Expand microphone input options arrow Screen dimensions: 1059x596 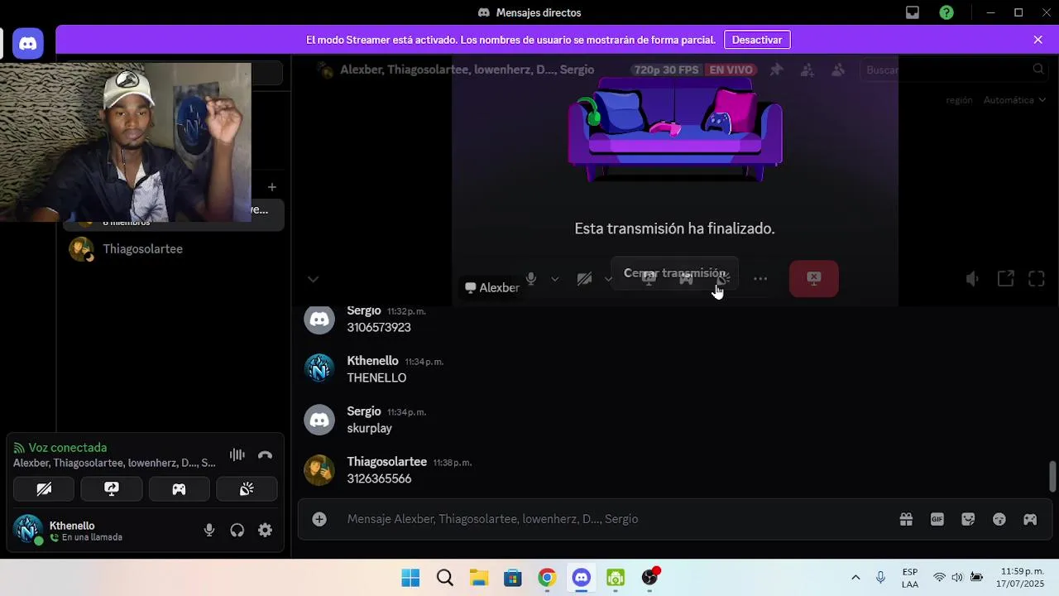[x=555, y=279]
